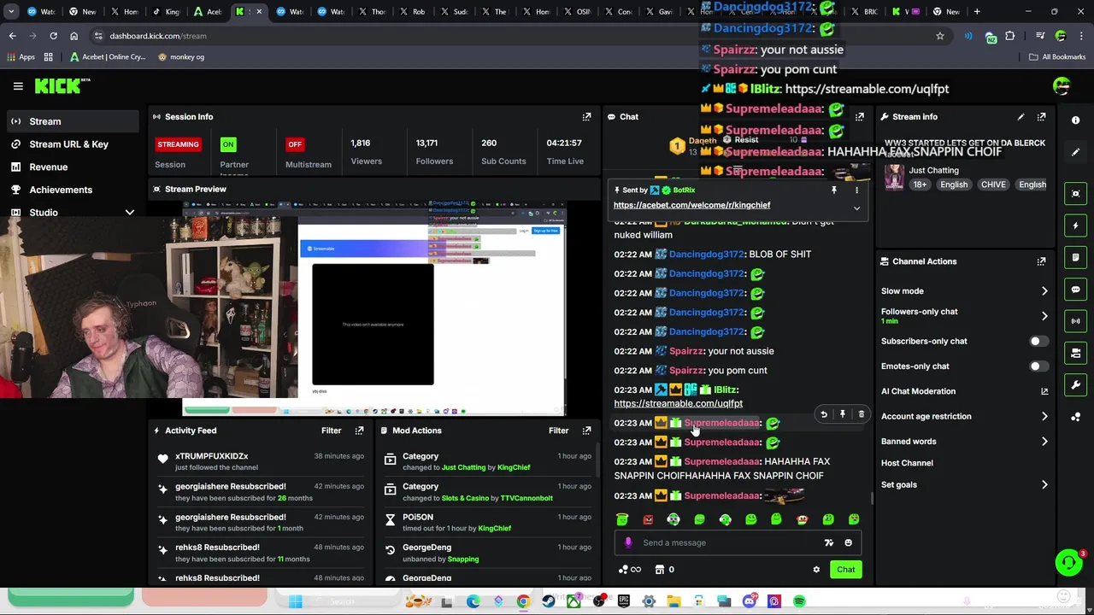Click the info icon in right rail
The height and width of the screenshot is (615, 1094).
(x=1076, y=120)
